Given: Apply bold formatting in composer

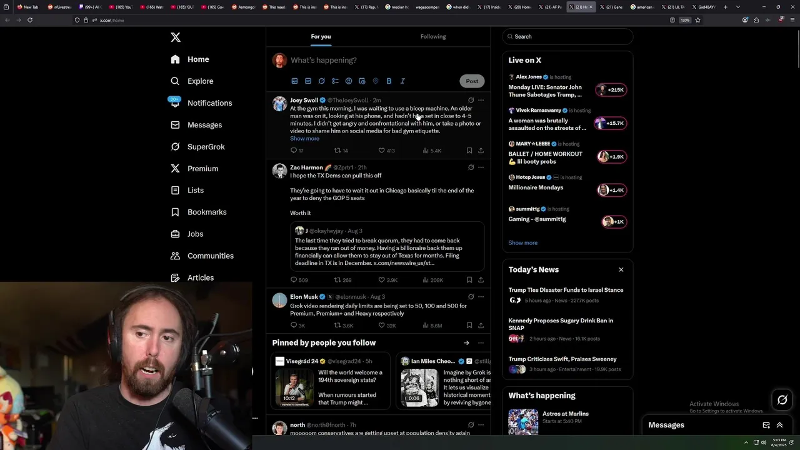Looking at the screenshot, I should point(389,81).
